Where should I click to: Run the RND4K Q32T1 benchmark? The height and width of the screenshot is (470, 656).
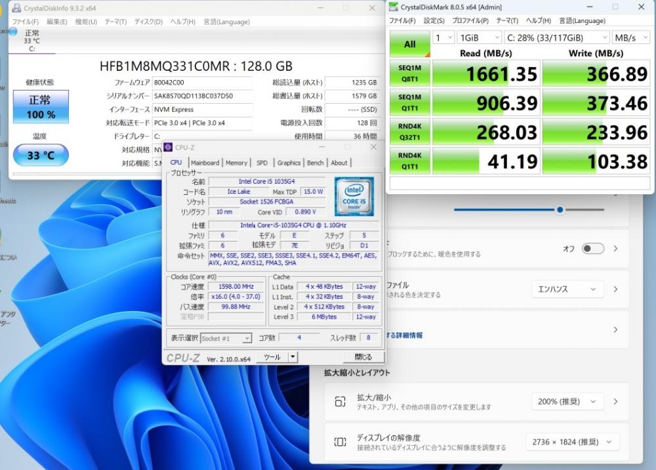tap(409, 132)
